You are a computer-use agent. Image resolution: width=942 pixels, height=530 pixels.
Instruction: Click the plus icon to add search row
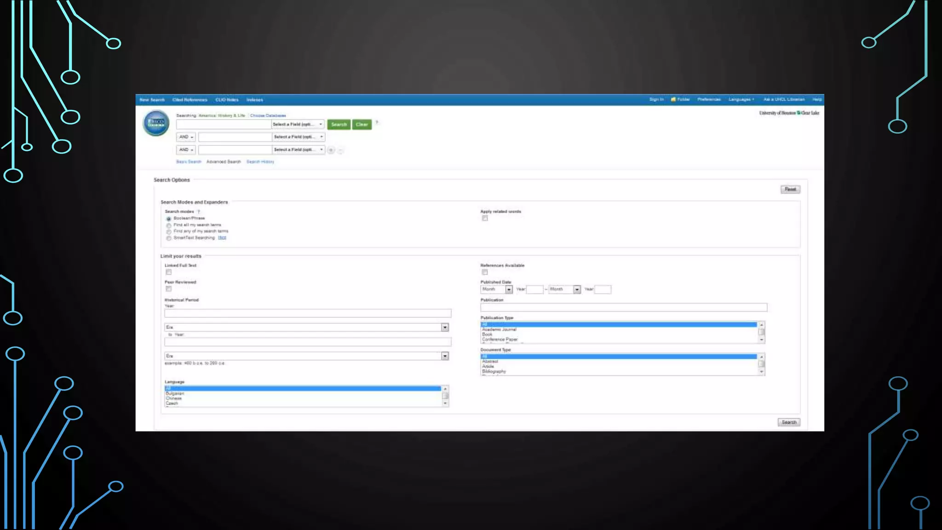pos(331,150)
